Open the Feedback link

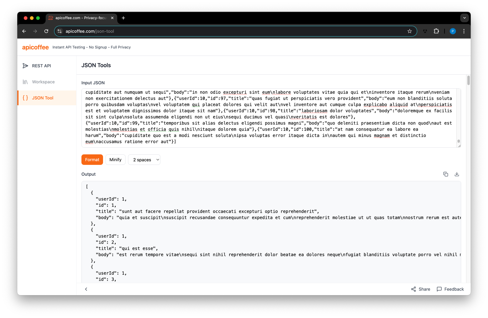tap(450, 289)
